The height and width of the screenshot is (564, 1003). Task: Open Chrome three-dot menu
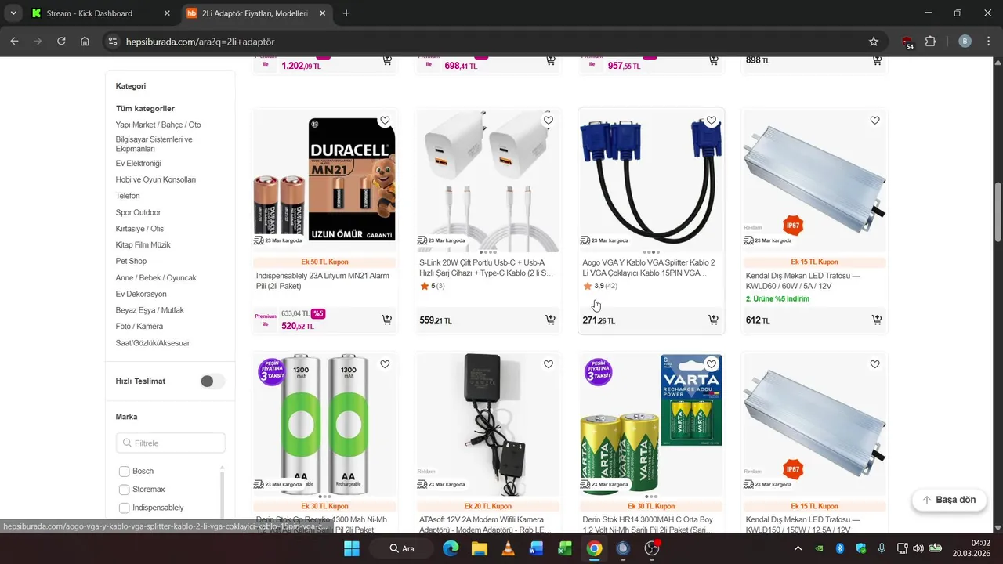coord(988,42)
